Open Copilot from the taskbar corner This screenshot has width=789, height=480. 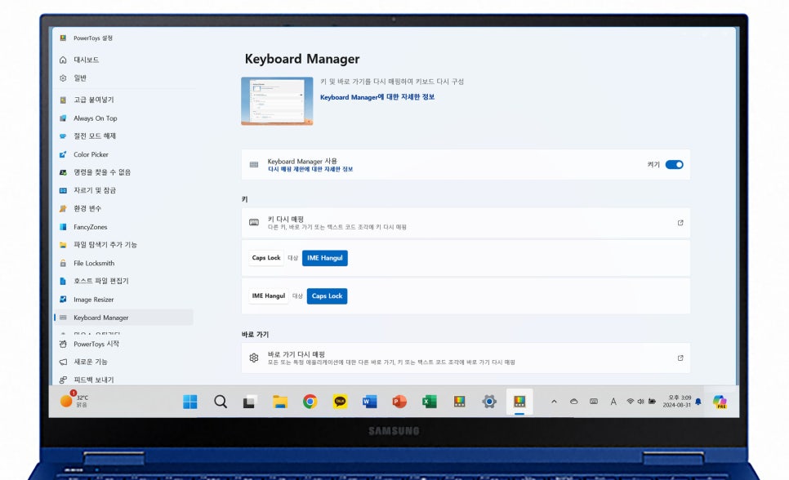click(x=720, y=402)
